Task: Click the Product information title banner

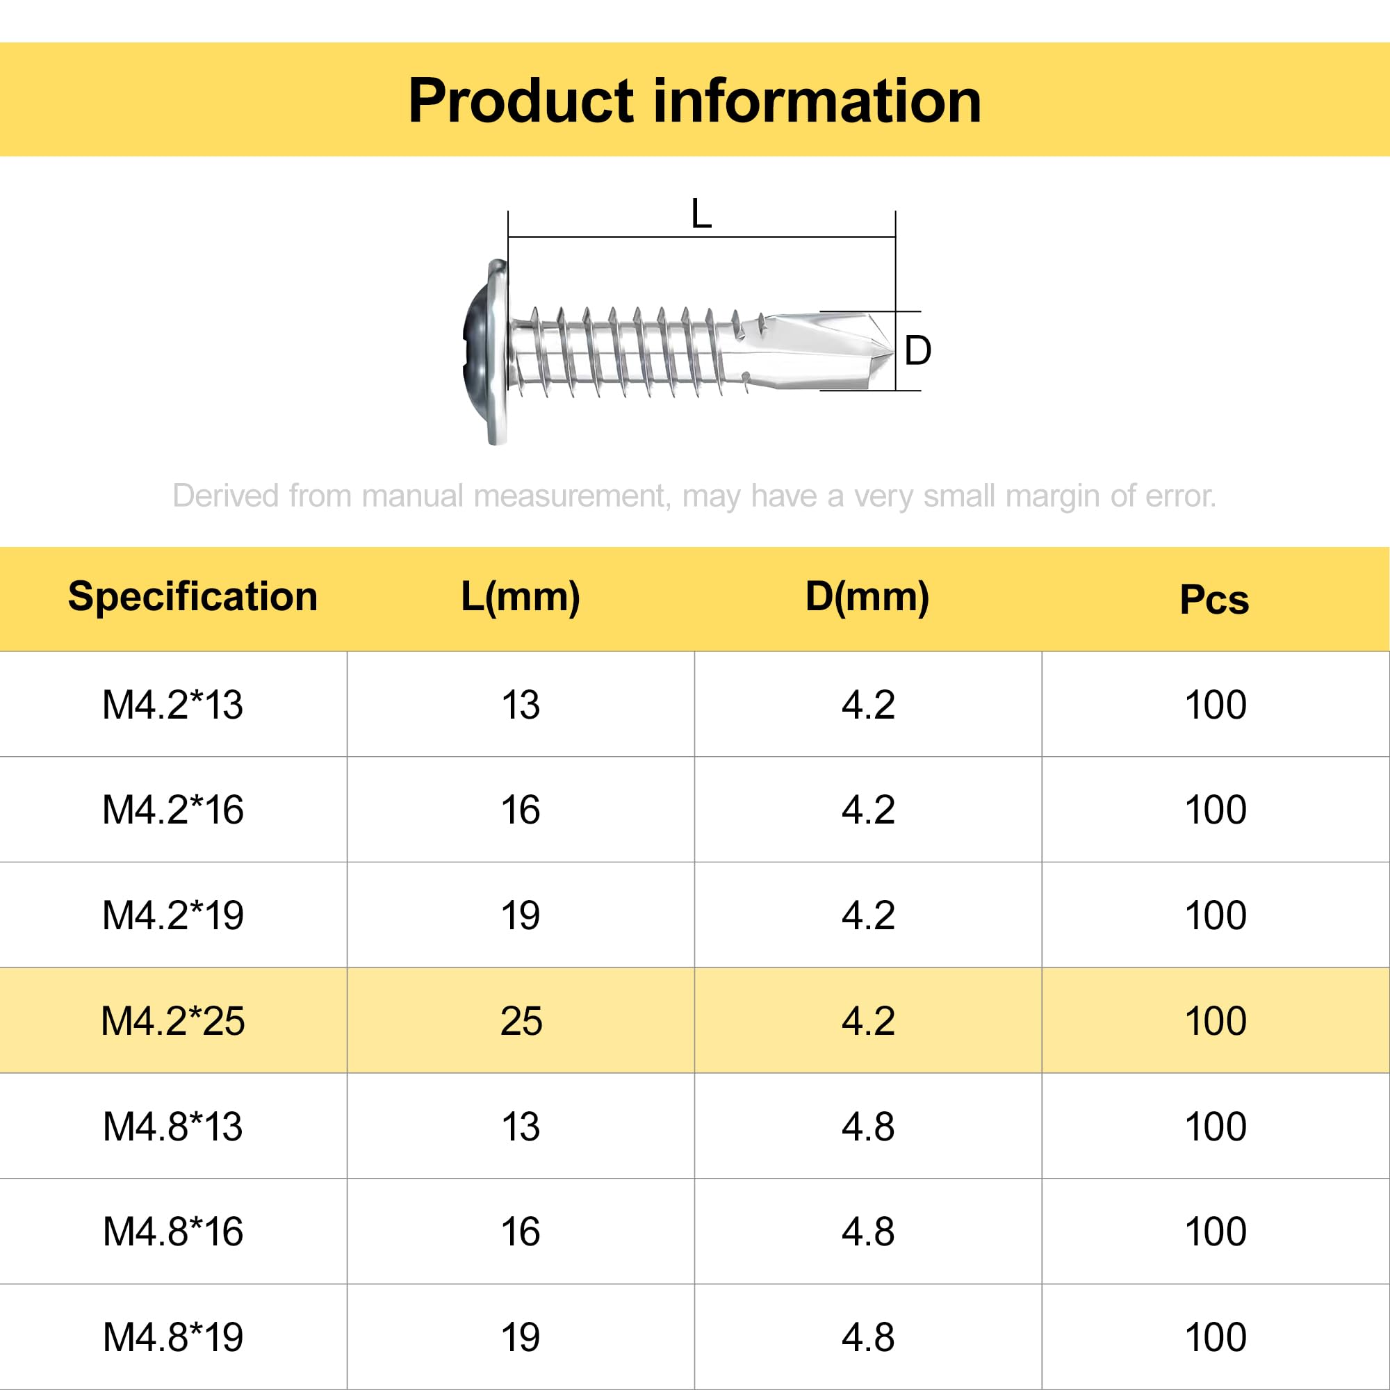Action: click(695, 99)
